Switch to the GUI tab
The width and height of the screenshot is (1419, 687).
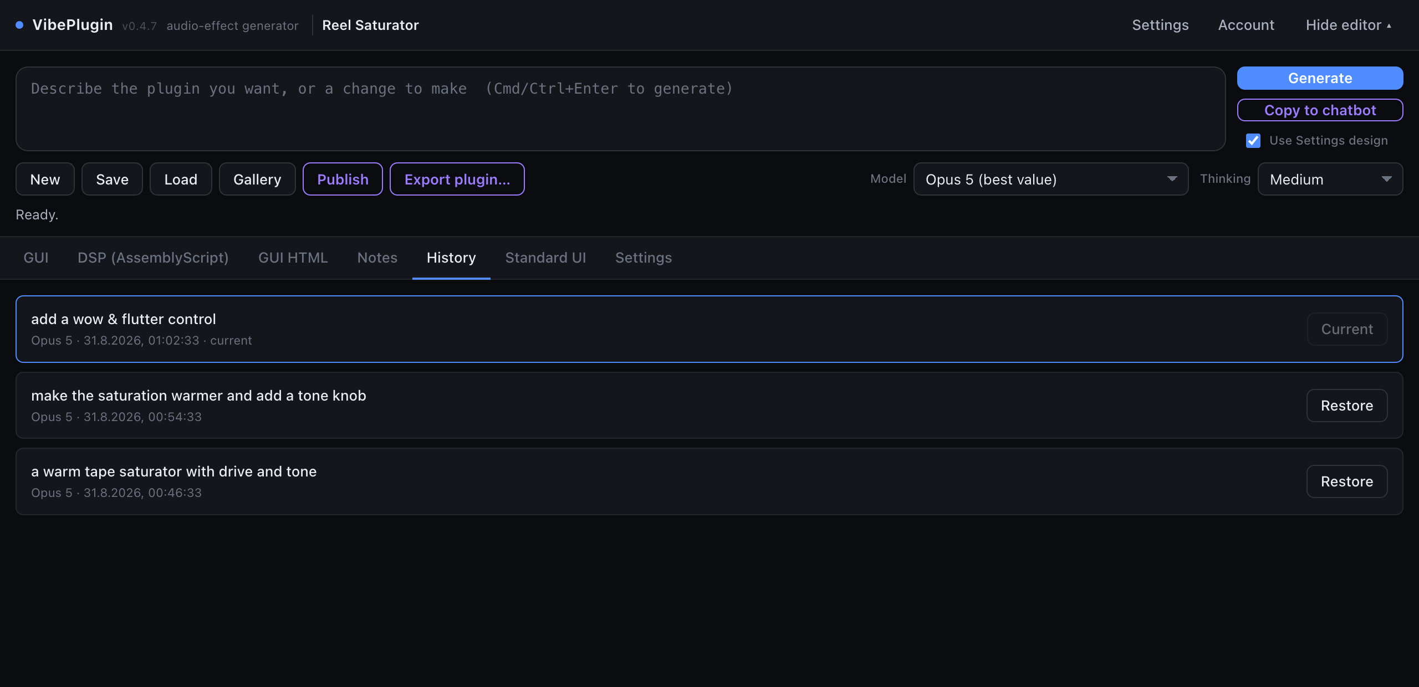tap(36, 258)
